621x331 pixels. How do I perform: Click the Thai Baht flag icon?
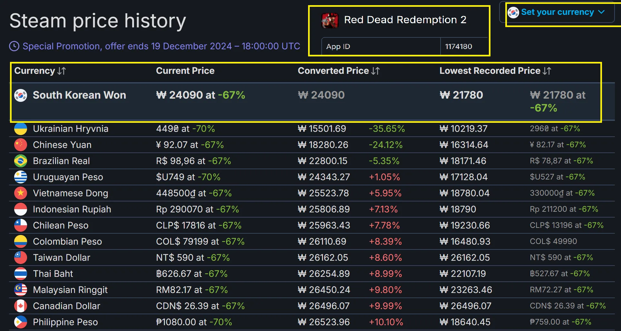[x=21, y=274]
